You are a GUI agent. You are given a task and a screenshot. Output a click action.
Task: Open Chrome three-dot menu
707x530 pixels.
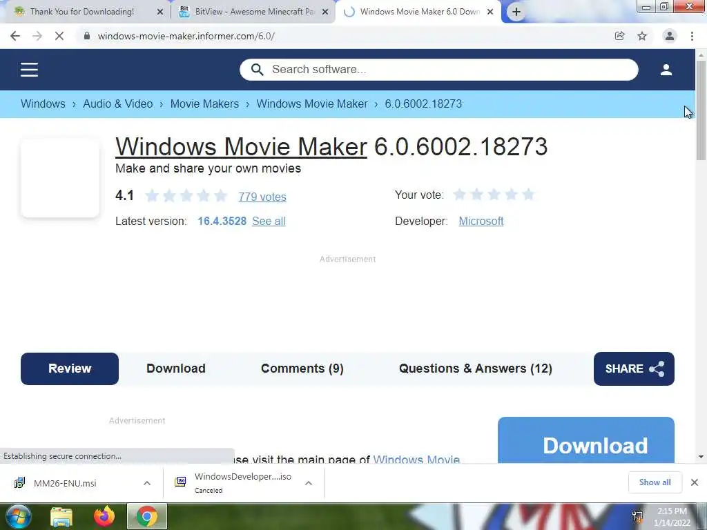click(x=692, y=36)
